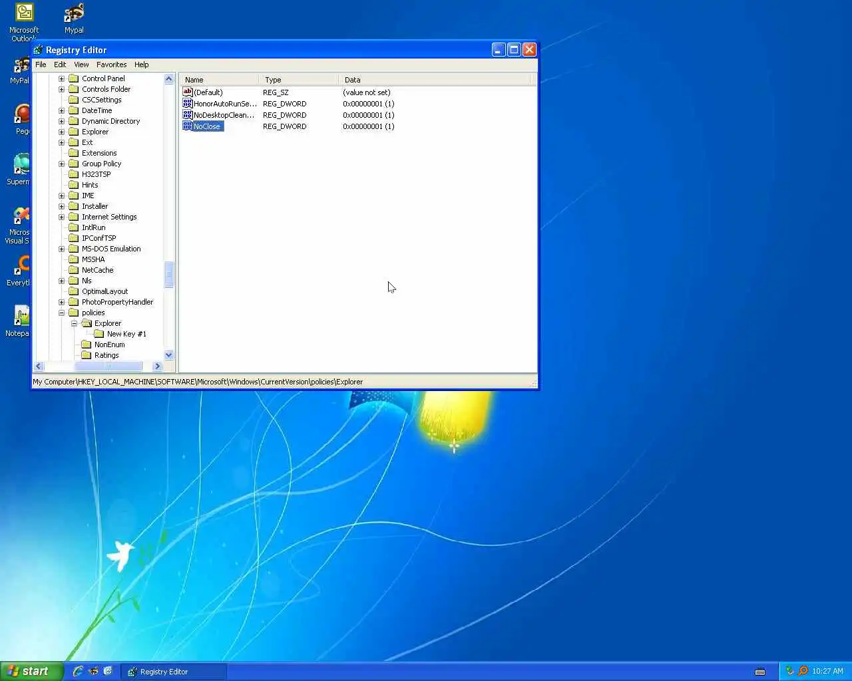Expand the Dynamic Directory key
The width and height of the screenshot is (852, 681).
[61, 121]
